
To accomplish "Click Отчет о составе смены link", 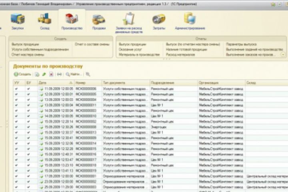I will [x=92, y=44].
